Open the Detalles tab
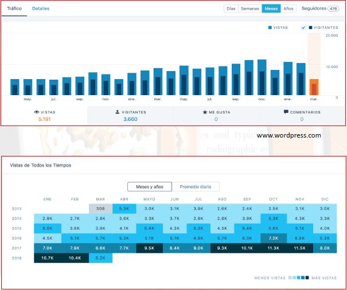347x290 pixels. pos(41,9)
